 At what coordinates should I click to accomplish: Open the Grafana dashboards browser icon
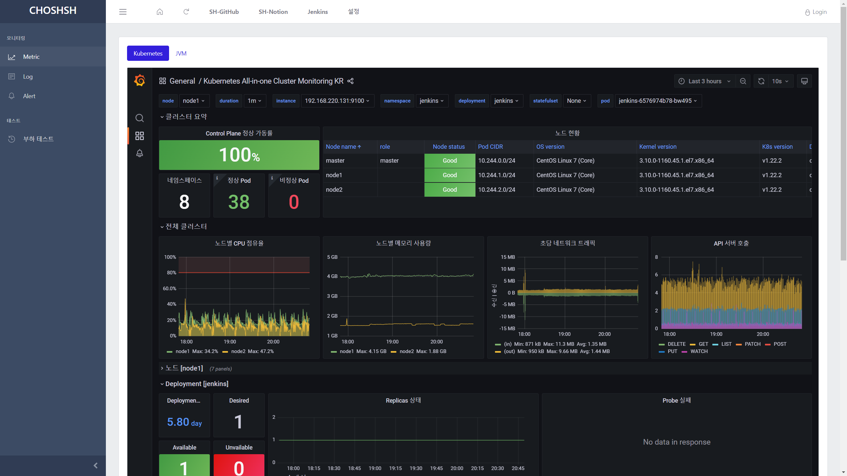pos(139,136)
